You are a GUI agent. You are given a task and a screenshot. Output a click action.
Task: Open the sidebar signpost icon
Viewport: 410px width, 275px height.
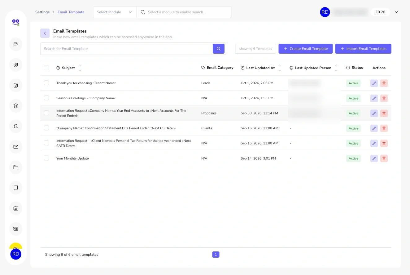click(16, 44)
